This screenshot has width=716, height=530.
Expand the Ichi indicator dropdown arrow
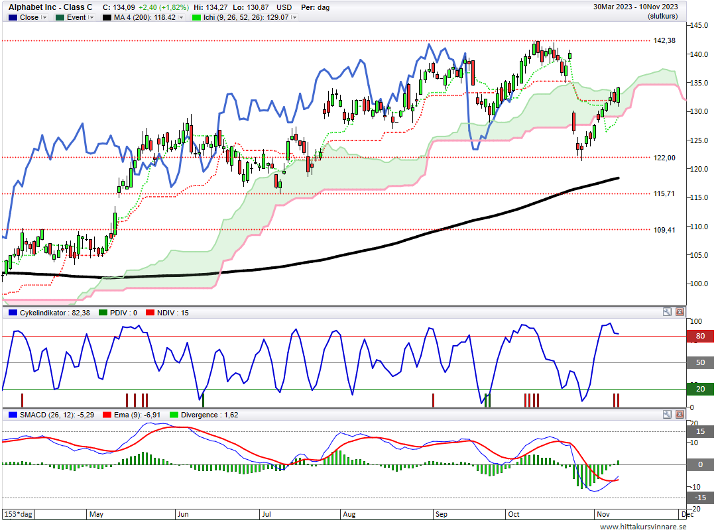point(294,17)
